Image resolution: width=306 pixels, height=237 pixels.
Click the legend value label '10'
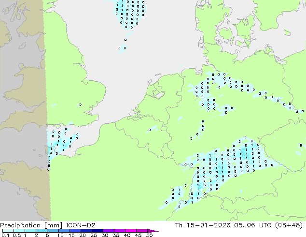coord(60,235)
